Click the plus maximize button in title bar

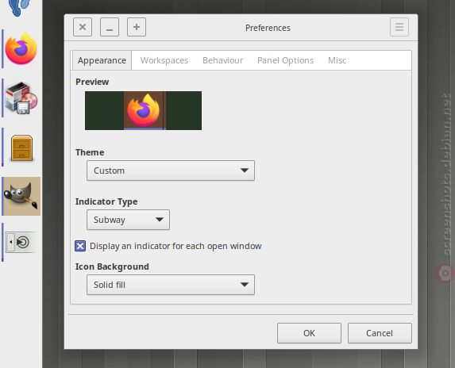point(137,27)
